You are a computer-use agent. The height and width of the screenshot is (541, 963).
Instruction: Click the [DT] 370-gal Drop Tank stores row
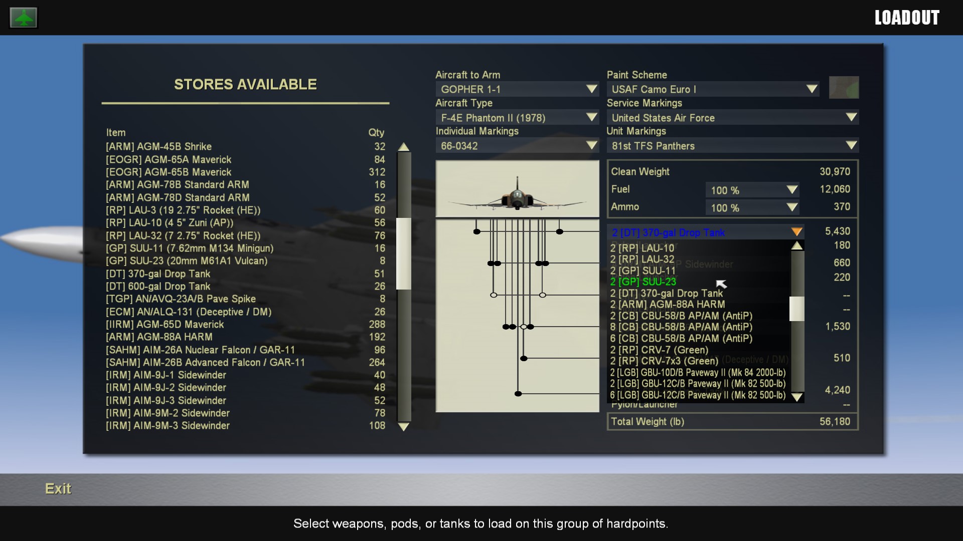(x=245, y=274)
